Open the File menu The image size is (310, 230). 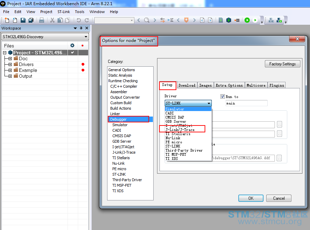coord(6,12)
